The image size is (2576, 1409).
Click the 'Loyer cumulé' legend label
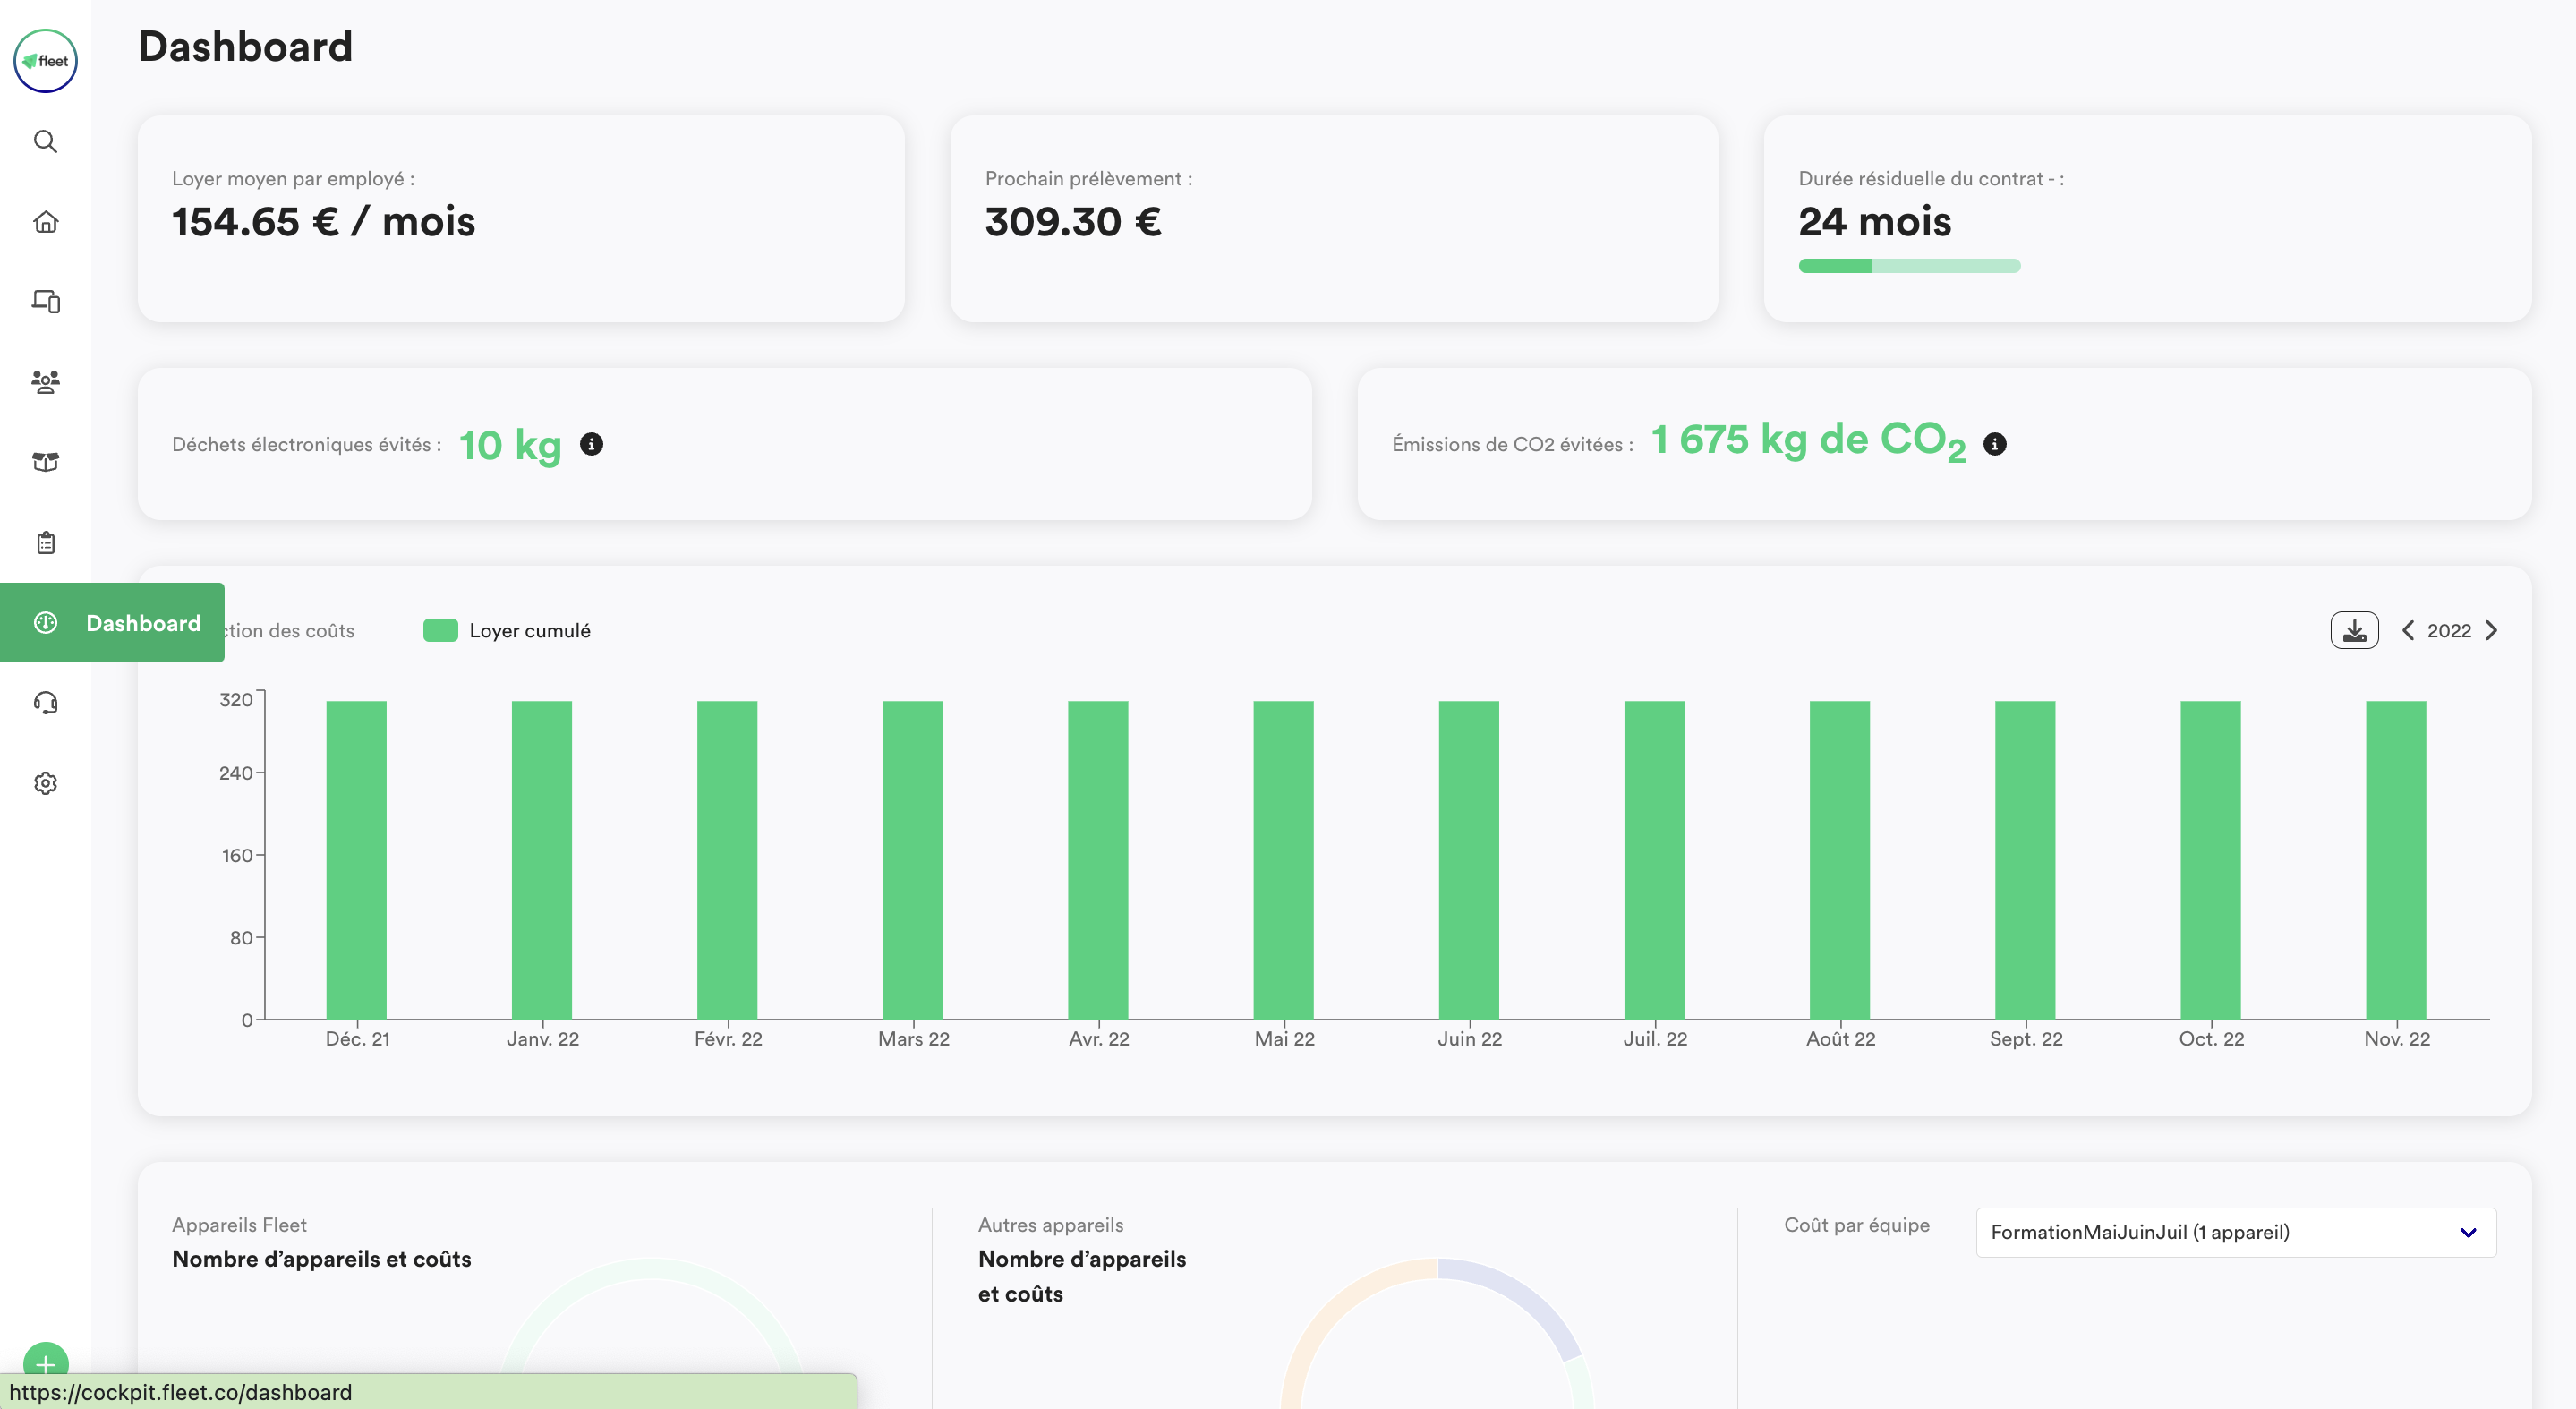click(x=530, y=630)
